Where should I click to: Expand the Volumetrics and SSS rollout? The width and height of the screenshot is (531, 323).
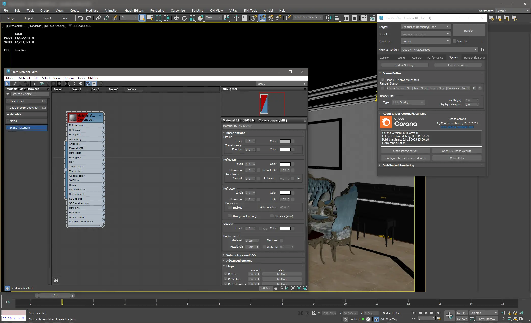(241, 255)
